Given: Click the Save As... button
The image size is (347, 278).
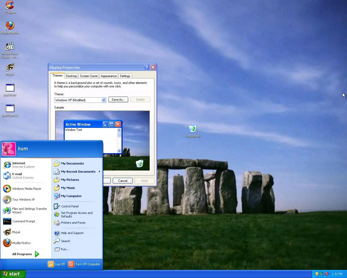Looking at the screenshot, I should tap(118, 100).
